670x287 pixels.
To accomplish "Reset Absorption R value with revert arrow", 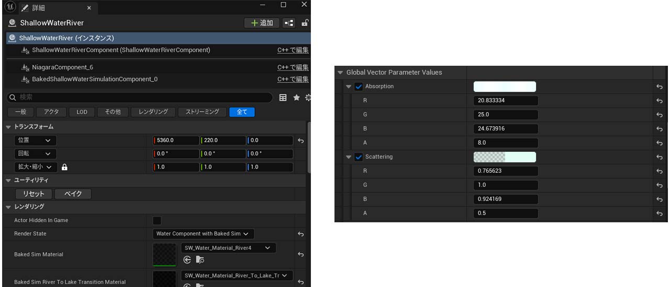I will [659, 101].
